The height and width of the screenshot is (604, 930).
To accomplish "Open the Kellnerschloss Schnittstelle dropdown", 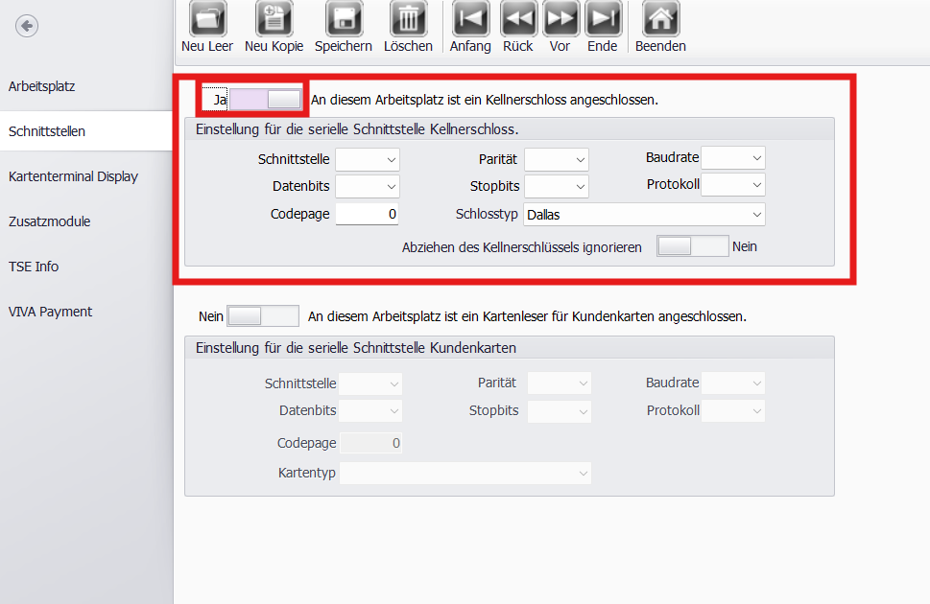I will [x=368, y=159].
